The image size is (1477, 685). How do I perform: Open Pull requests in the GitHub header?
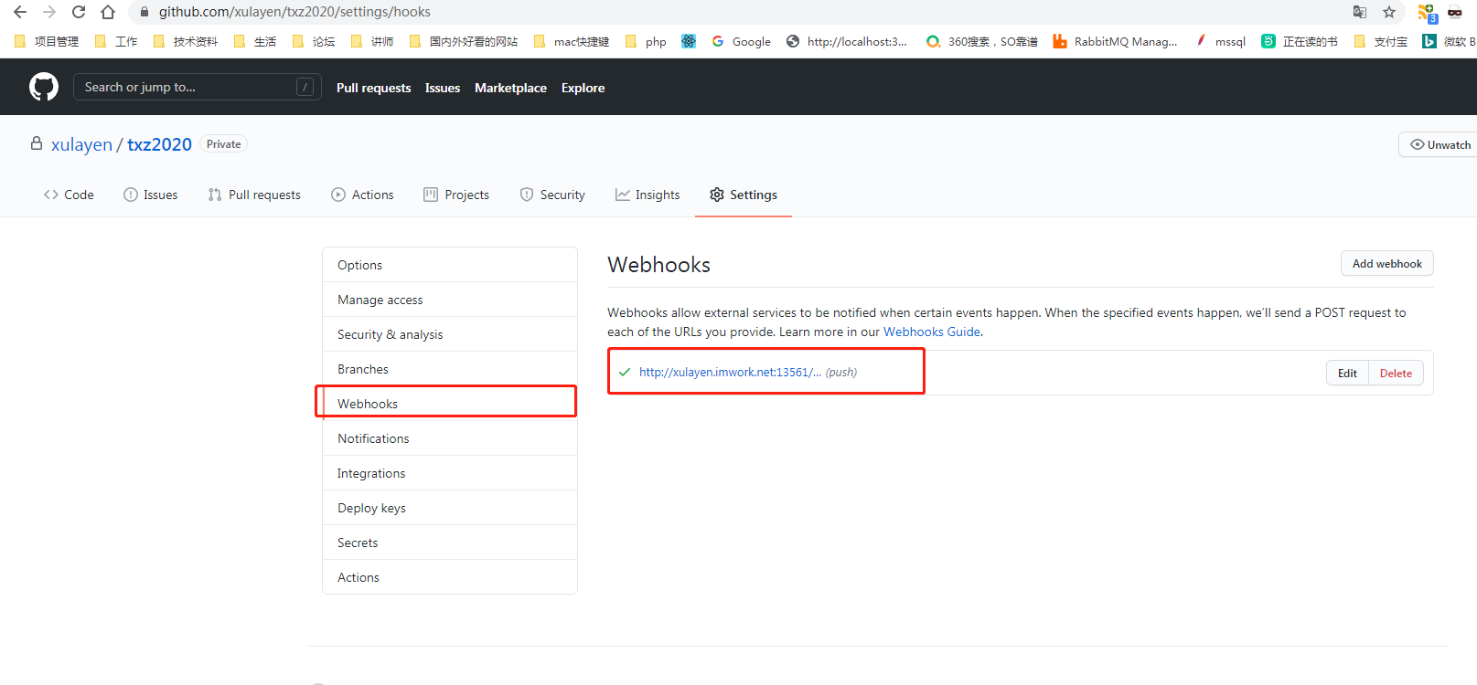373,88
